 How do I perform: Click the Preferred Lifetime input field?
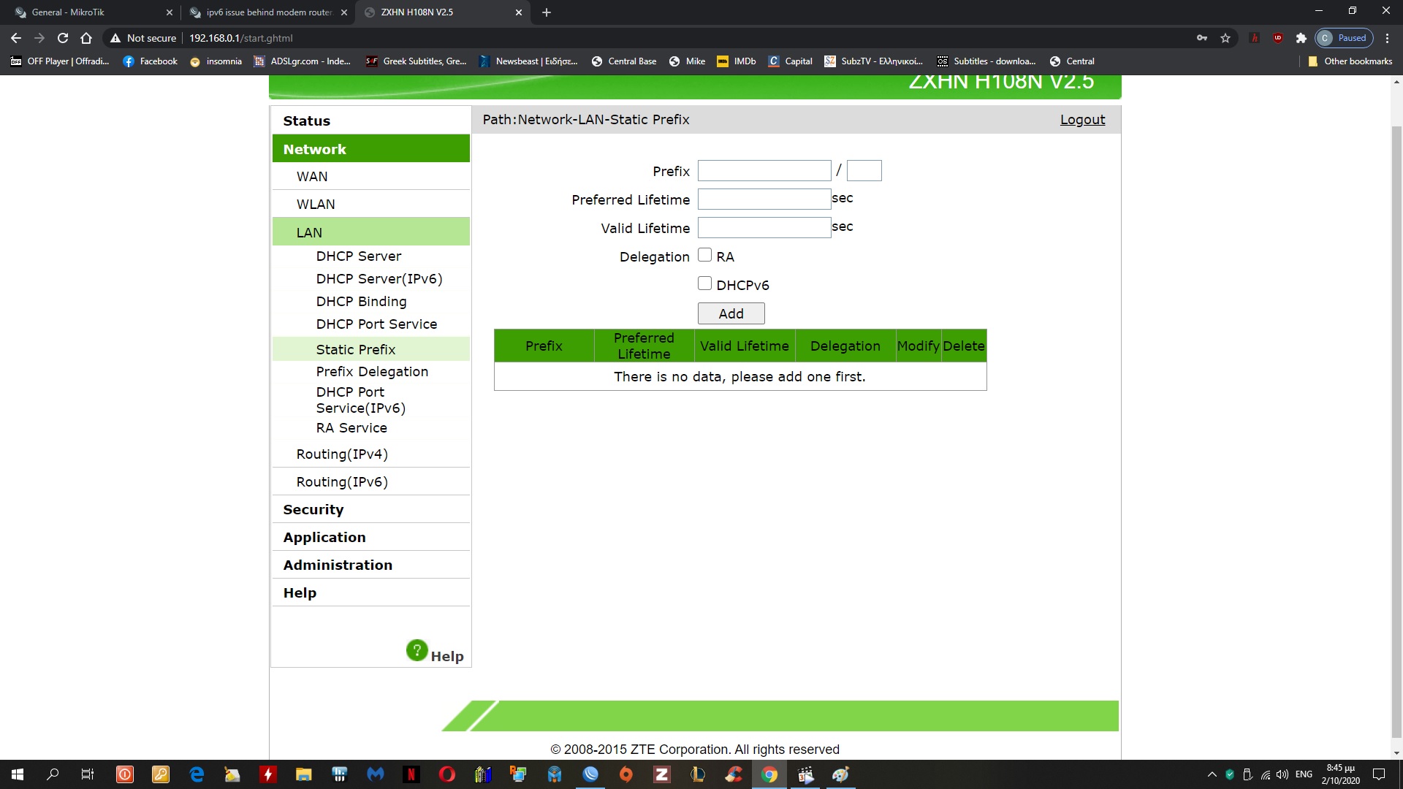764,199
